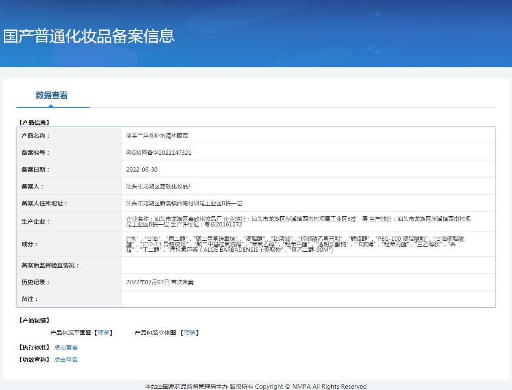Click the 备注 row label
This screenshot has height=390, width=512.
[30, 299]
